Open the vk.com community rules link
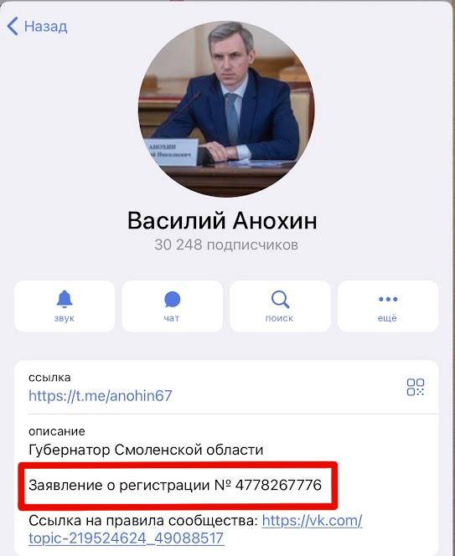The height and width of the screenshot is (556, 455). (313, 521)
